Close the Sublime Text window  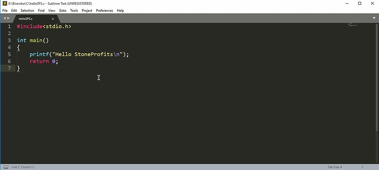[x=372, y=4]
